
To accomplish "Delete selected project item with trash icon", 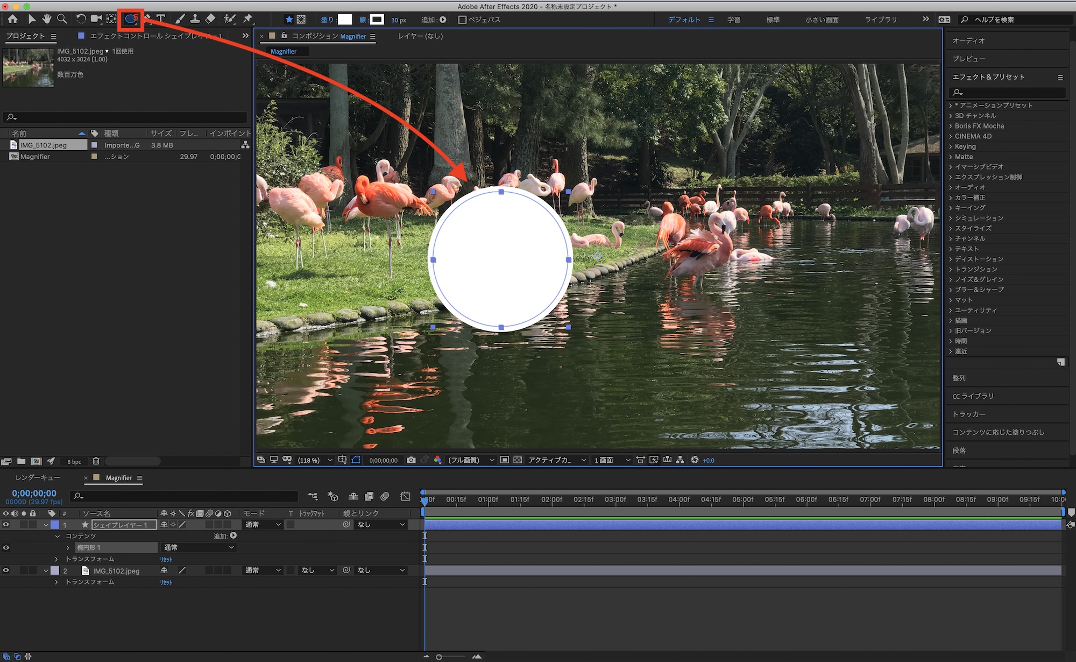I will [96, 461].
